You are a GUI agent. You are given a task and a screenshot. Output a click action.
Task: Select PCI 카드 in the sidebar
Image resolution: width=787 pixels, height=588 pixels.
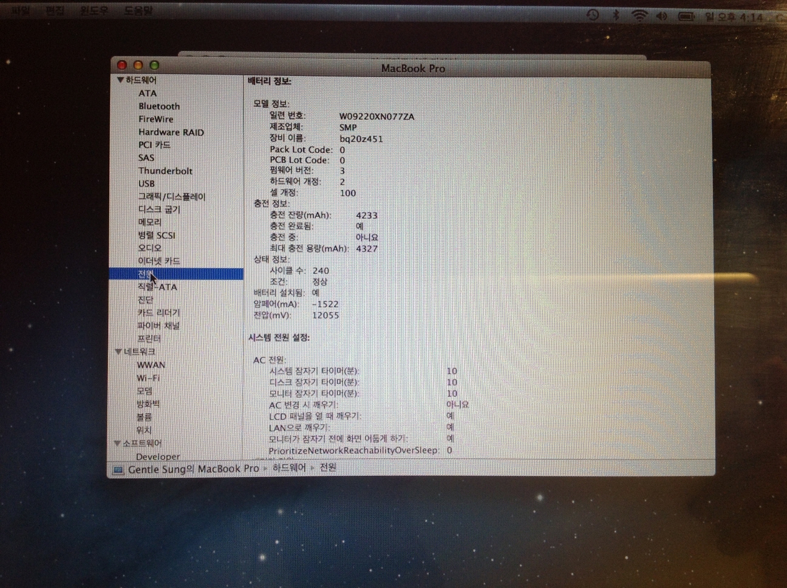pyautogui.click(x=154, y=145)
